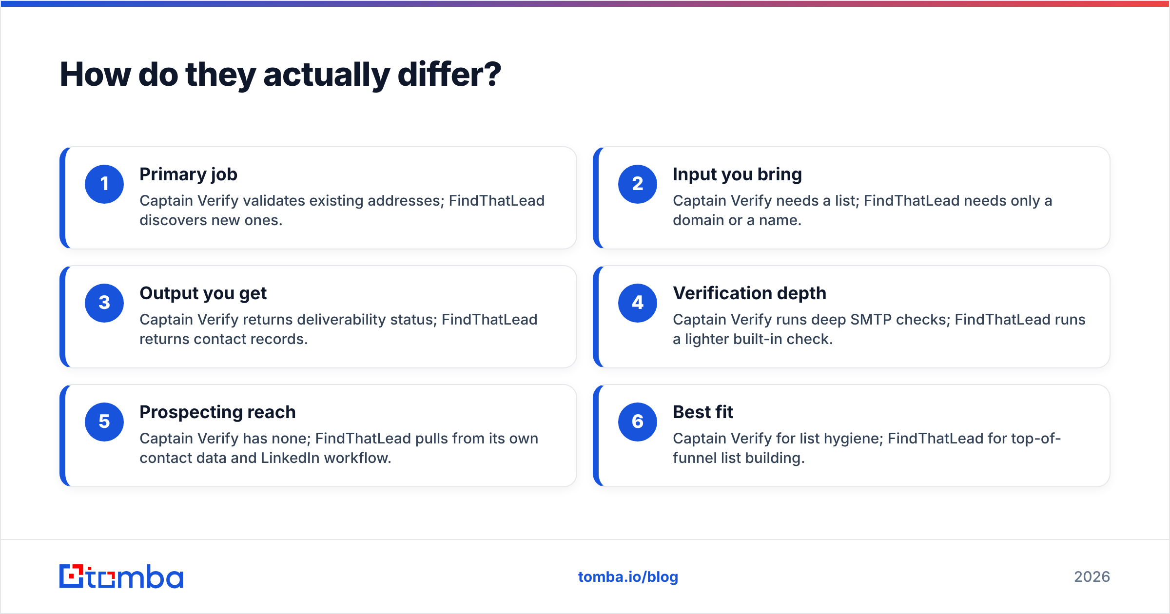This screenshot has height=614, width=1170.
Task: Click the Output you get heading
Action: [x=203, y=293]
